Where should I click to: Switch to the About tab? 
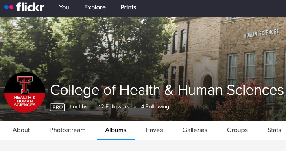(21, 130)
